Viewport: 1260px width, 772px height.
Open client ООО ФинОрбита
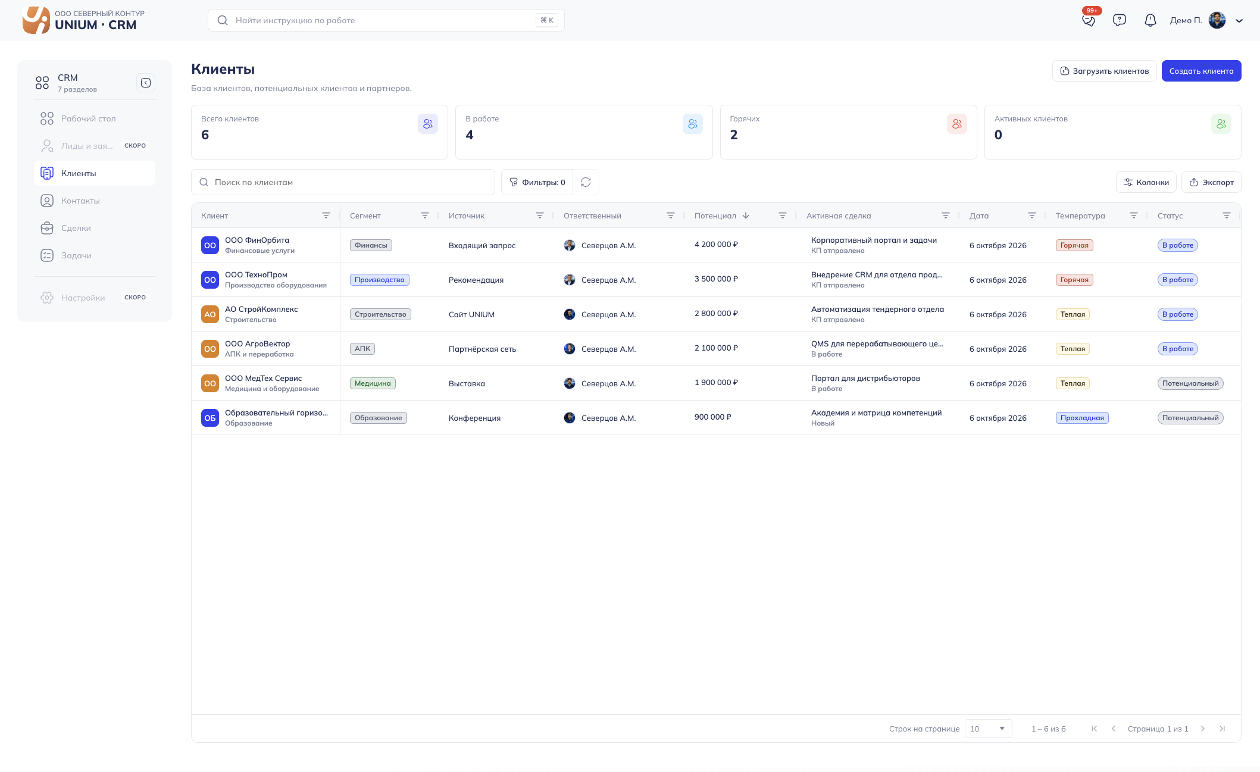[x=257, y=240]
